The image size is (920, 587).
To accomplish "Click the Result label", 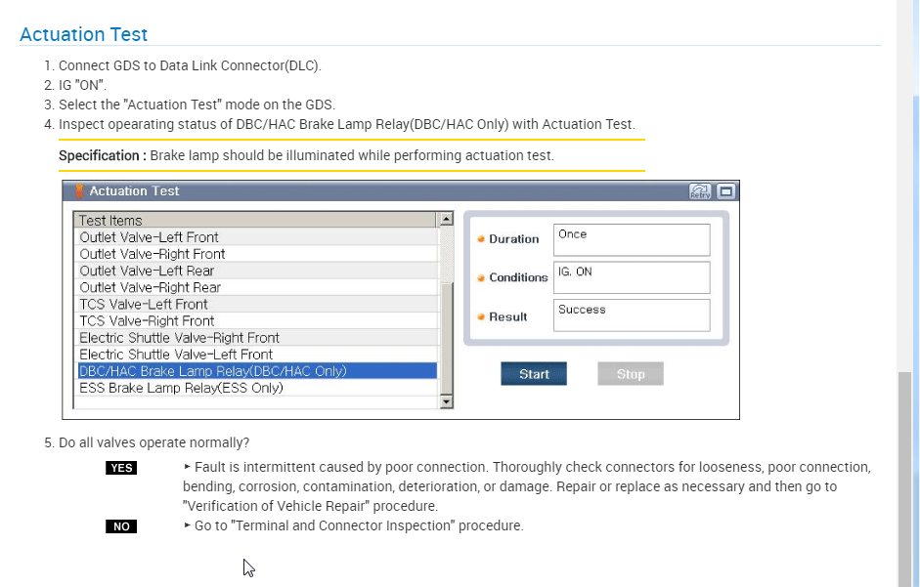I will coord(508,316).
